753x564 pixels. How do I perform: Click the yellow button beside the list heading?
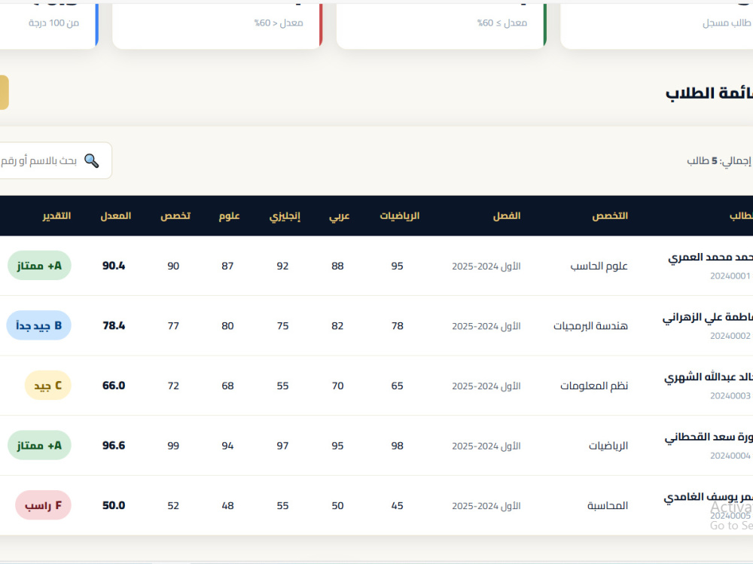pos(5,92)
